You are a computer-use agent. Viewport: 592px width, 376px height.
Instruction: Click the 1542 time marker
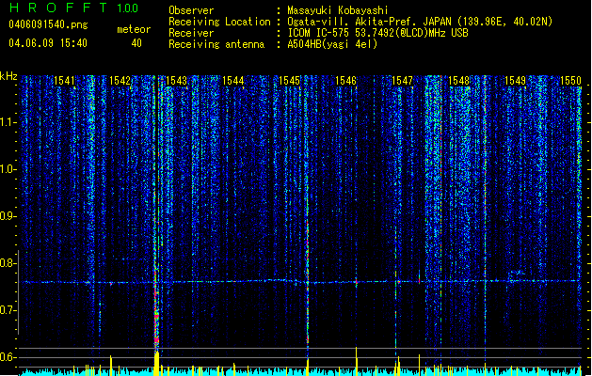point(120,81)
